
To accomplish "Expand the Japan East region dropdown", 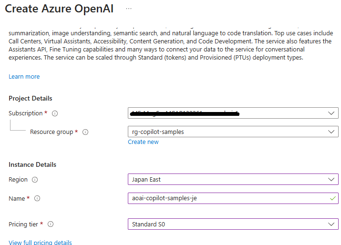I will click(x=331, y=180).
